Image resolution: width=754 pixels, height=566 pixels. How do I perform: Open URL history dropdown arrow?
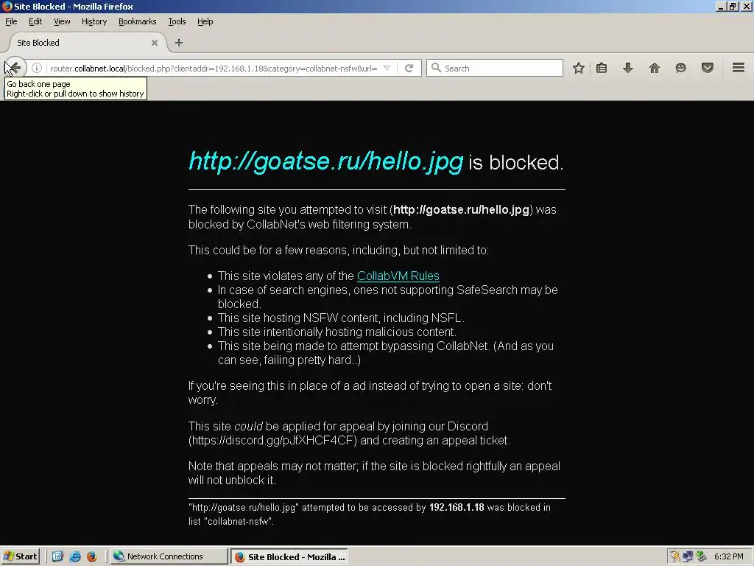[x=387, y=69]
